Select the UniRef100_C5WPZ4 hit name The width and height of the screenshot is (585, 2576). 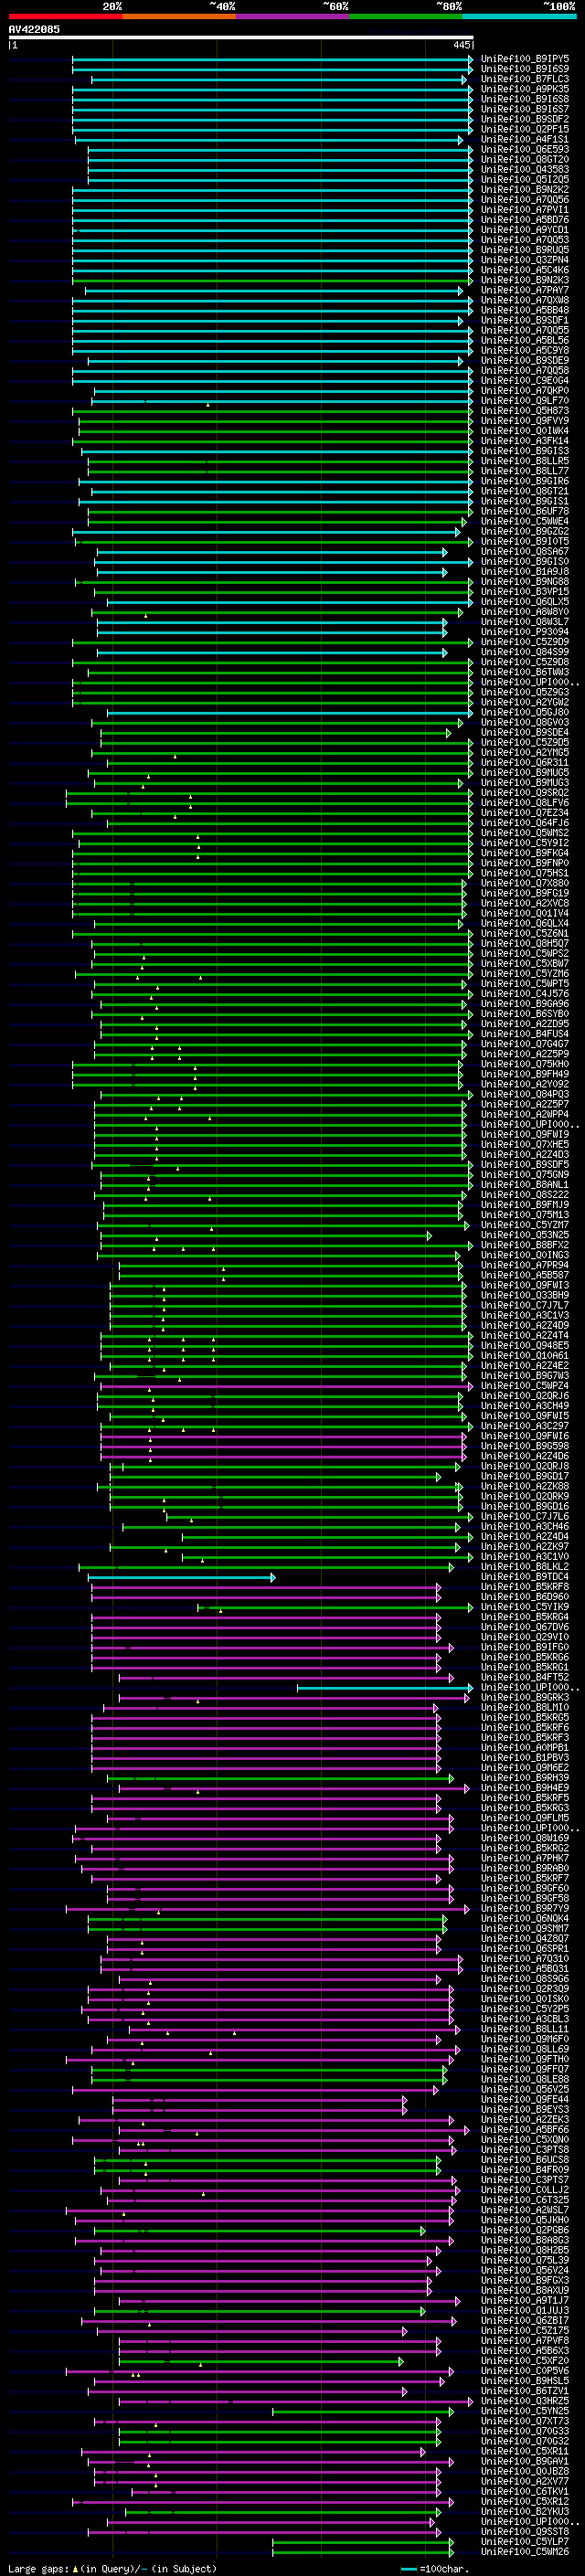click(525, 1385)
